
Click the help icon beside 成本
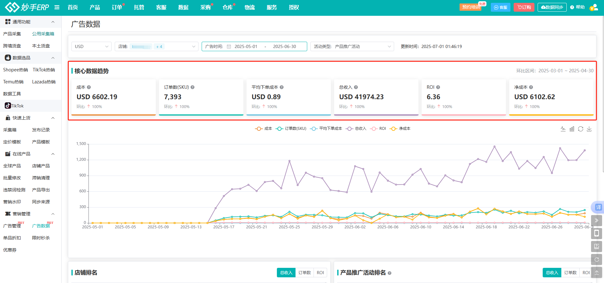click(x=89, y=87)
